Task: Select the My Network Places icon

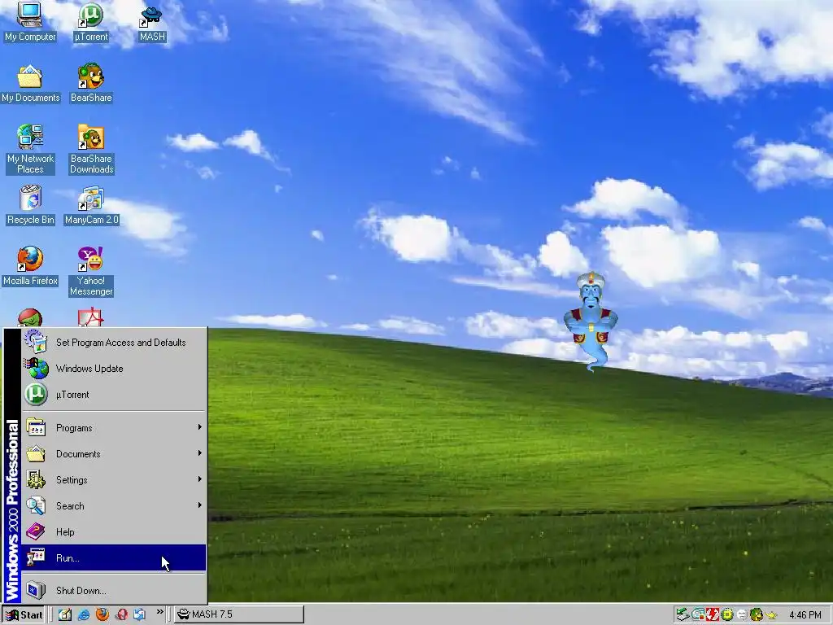Action: [x=30, y=149]
